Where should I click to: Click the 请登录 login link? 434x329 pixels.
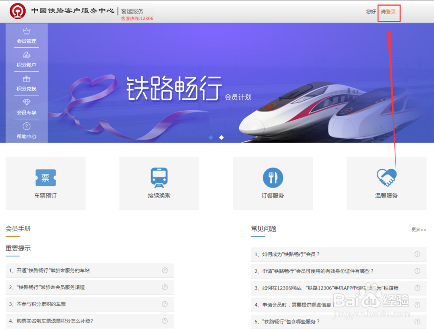pyautogui.click(x=388, y=12)
